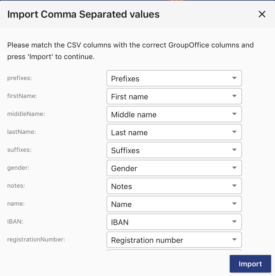Image resolution: width=275 pixels, height=276 pixels.
Task: Open the First name column dropdown
Action: point(174,96)
